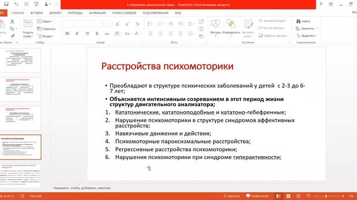Viewport: 357px width, 200px height.
Task: Click the Save icon in quick access toolbar
Action: click(6, 4)
